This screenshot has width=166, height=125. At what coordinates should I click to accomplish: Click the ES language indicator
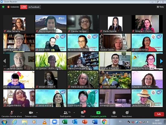point(120,121)
